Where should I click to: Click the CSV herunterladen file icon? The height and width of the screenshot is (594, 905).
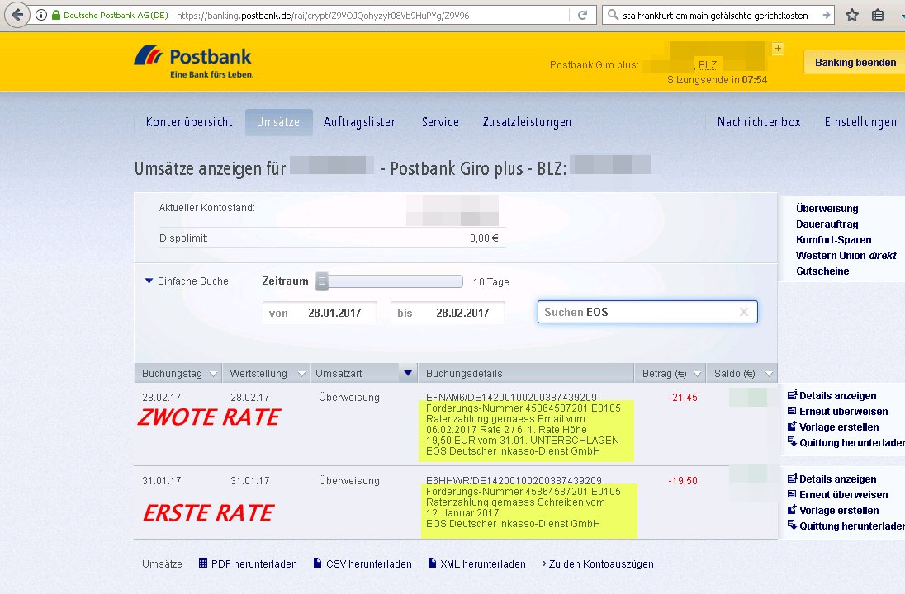317,563
